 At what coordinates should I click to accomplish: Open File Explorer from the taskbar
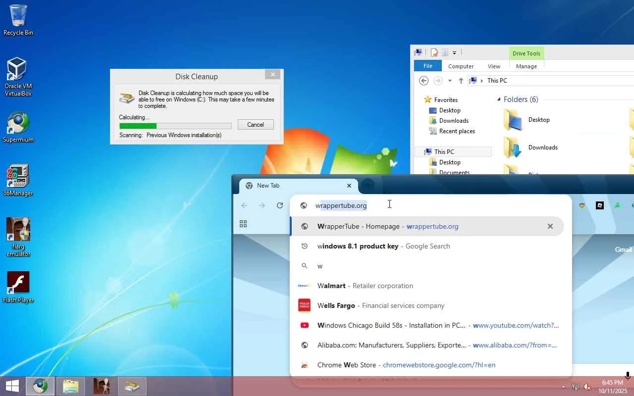pyautogui.click(x=71, y=386)
